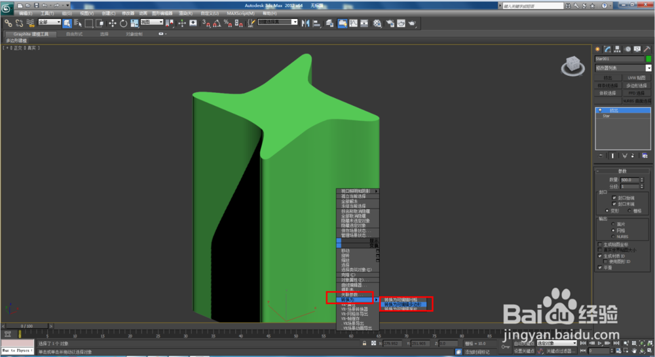Enable 生成贴图坐标 checkbox
Image resolution: width=655 pixels, height=357 pixels.
pos(600,245)
